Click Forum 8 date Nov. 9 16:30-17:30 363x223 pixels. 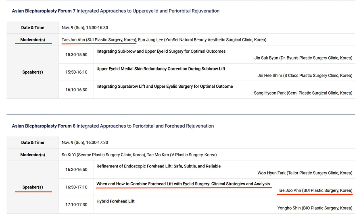(85, 142)
